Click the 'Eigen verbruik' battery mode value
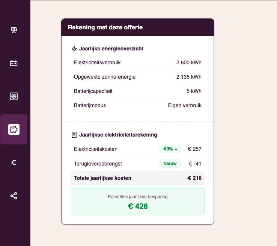 coord(185,105)
